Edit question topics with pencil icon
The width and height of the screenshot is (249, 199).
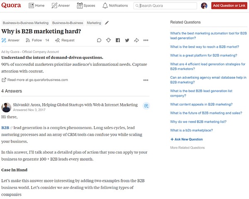107,23
